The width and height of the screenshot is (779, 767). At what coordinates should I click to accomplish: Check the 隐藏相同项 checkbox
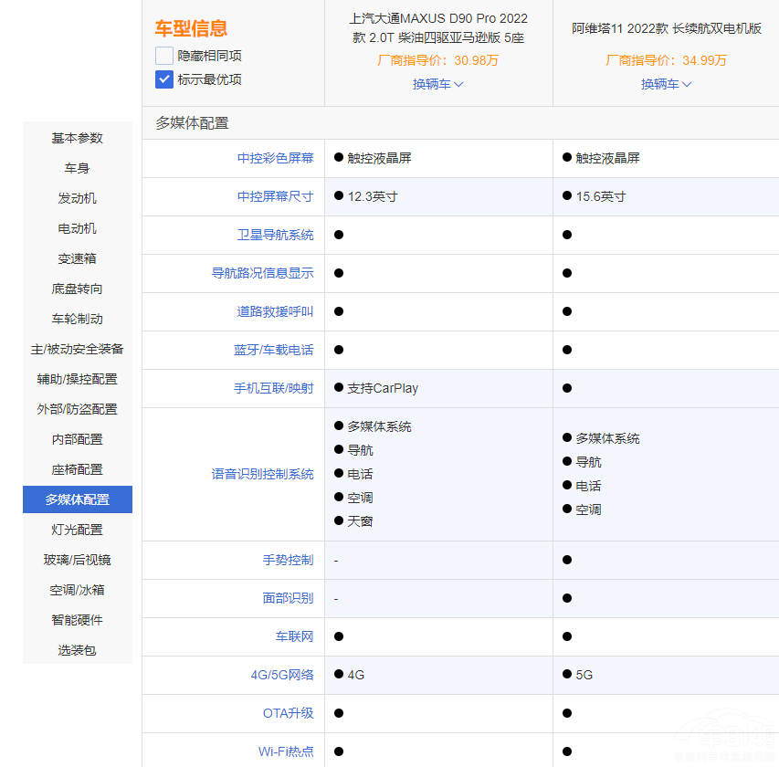point(164,56)
